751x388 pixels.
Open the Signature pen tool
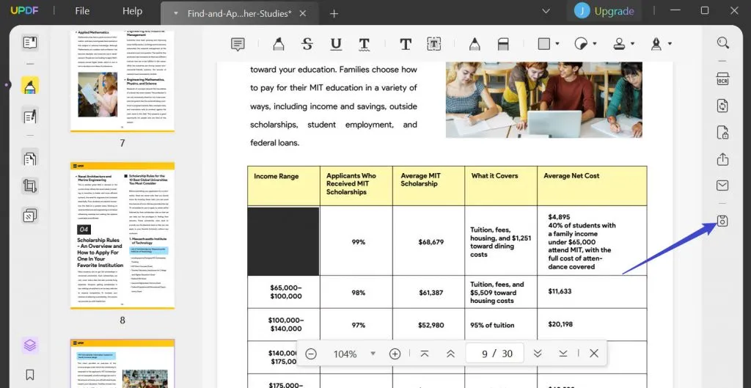656,44
